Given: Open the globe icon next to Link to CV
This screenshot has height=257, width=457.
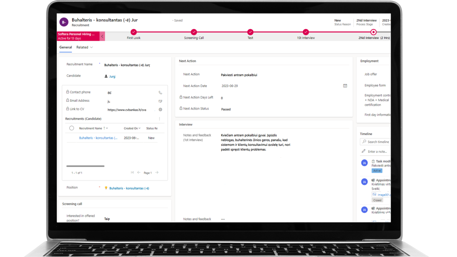Looking at the screenshot, I should pos(160,110).
